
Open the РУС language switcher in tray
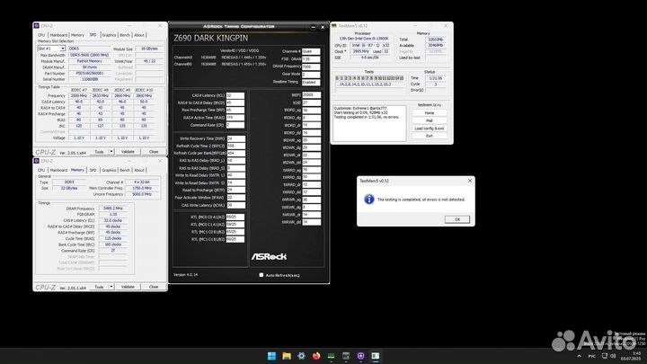[x=592, y=356]
